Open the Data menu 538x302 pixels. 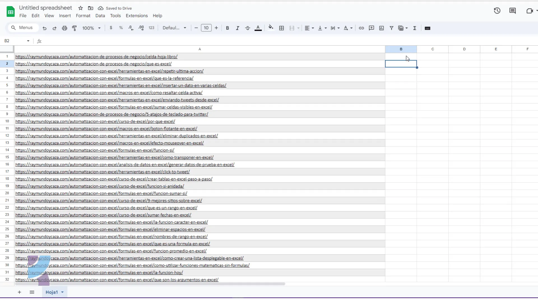[x=100, y=16]
